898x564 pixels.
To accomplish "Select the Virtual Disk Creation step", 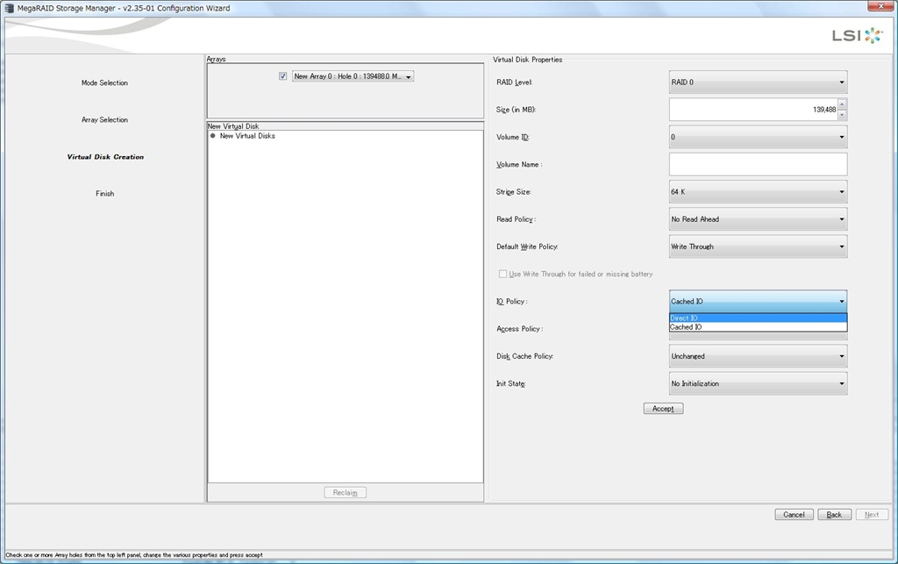I will 105,157.
